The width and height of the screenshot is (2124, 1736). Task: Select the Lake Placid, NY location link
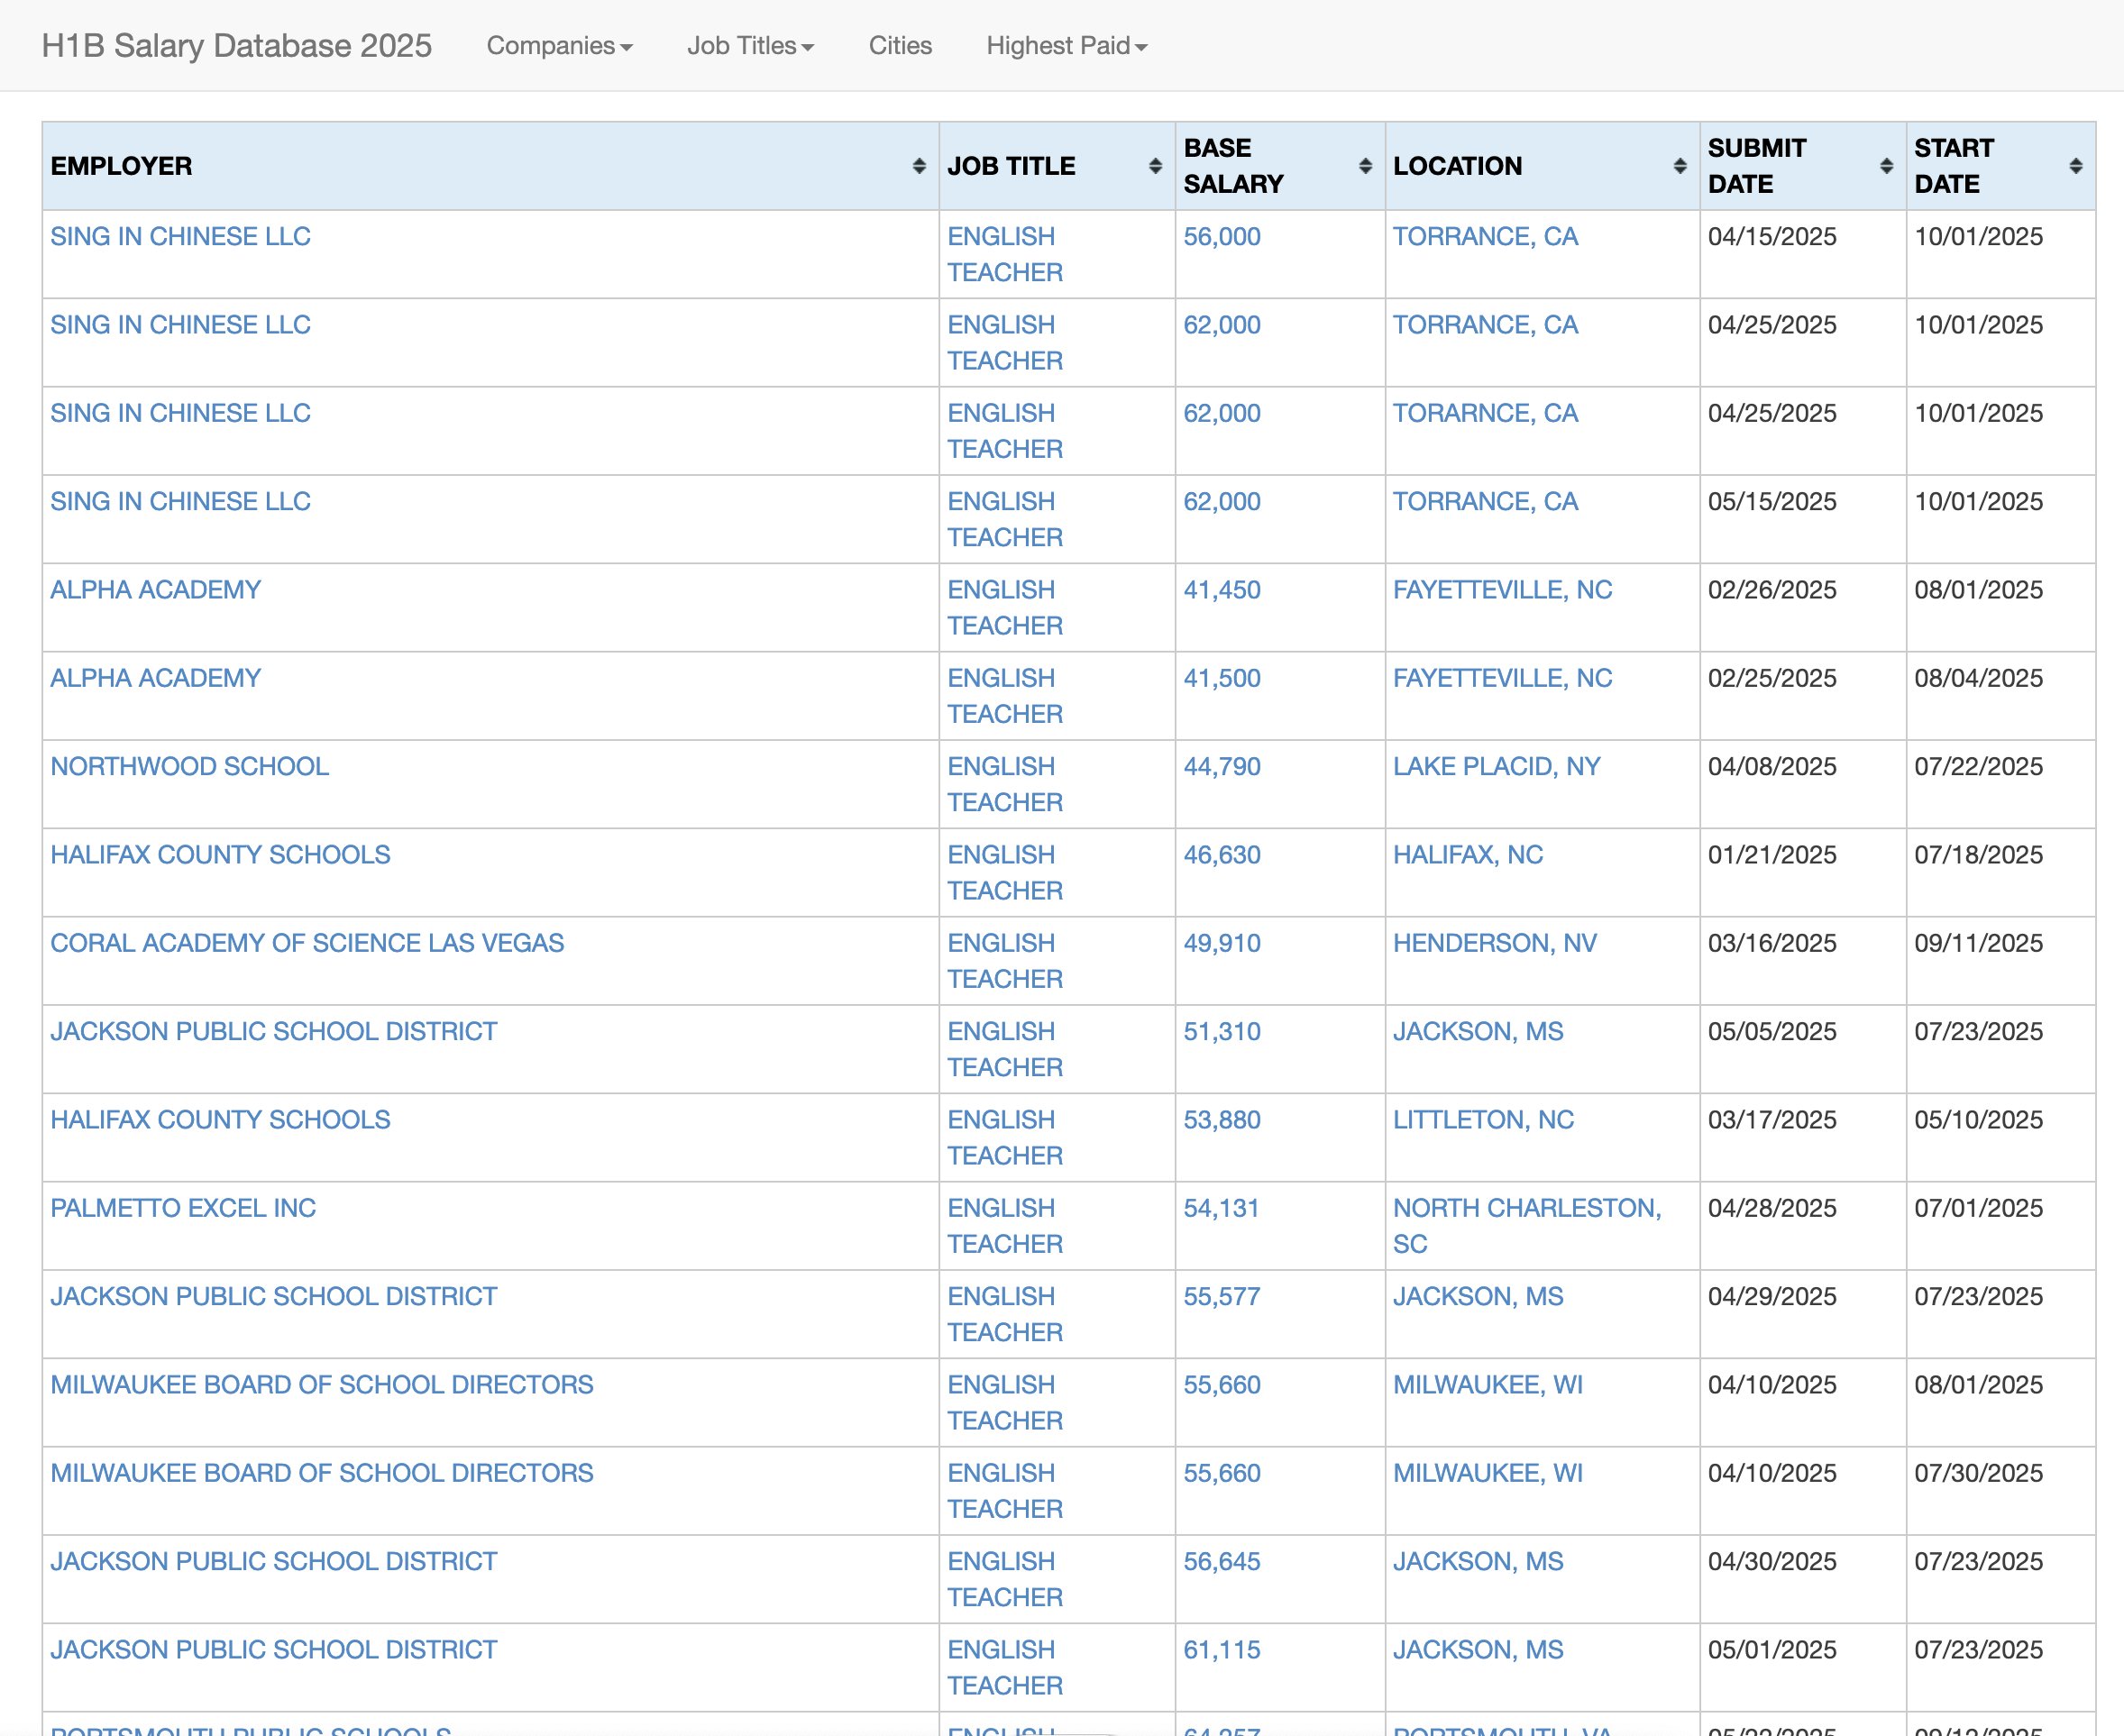[1496, 766]
